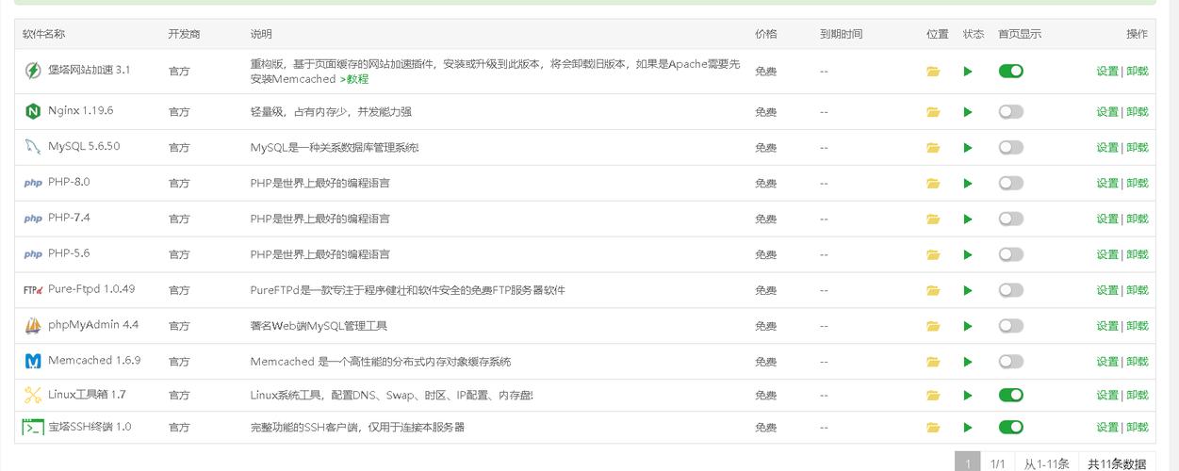
Task: Click the run status icon for 堡塔网站加速
Action: (x=968, y=71)
